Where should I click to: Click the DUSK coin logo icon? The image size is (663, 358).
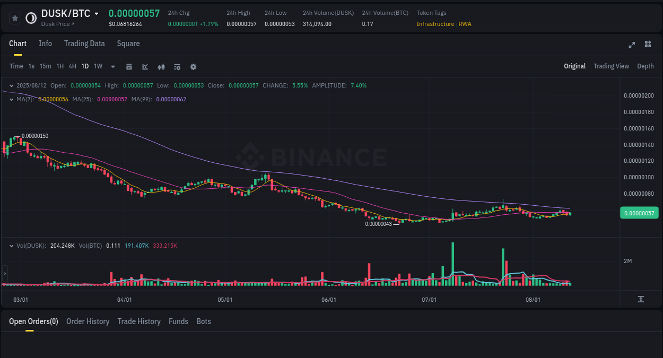click(x=31, y=18)
